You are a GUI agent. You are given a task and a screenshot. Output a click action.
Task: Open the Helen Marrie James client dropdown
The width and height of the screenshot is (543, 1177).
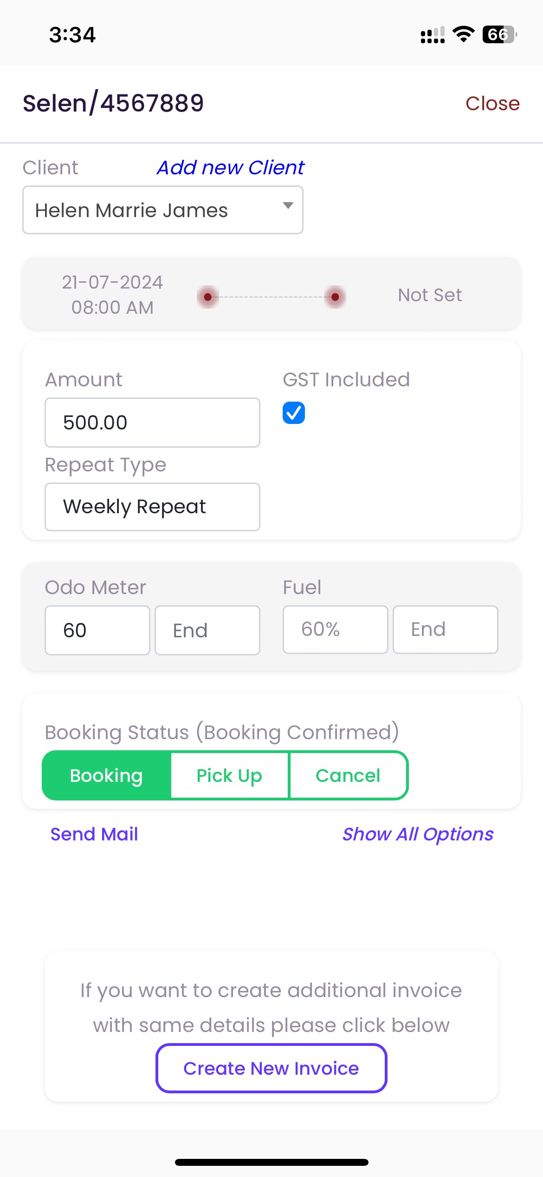(163, 210)
